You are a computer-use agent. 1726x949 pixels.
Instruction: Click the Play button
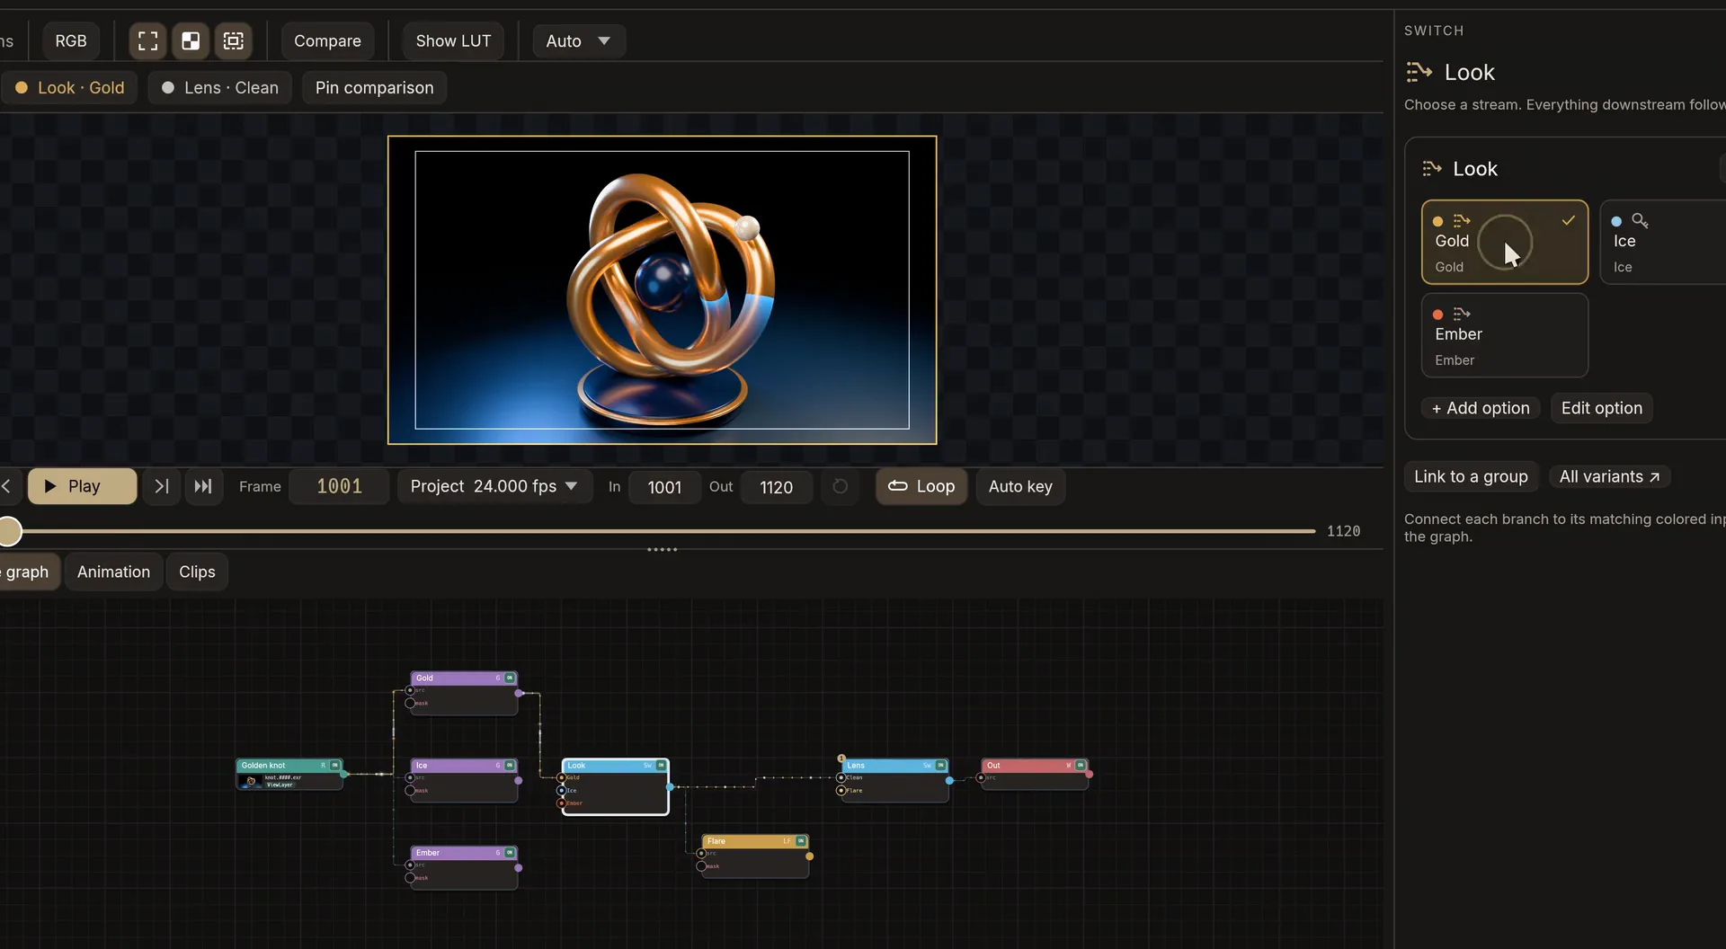coord(83,486)
